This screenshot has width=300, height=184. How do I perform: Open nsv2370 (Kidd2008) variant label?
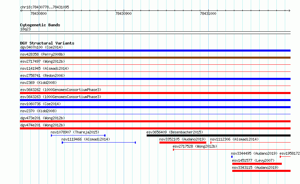click(x=38, y=111)
